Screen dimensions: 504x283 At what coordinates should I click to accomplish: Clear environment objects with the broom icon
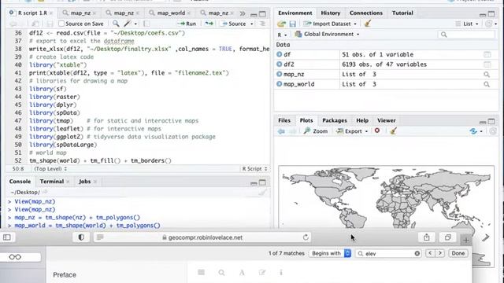tap(368, 23)
